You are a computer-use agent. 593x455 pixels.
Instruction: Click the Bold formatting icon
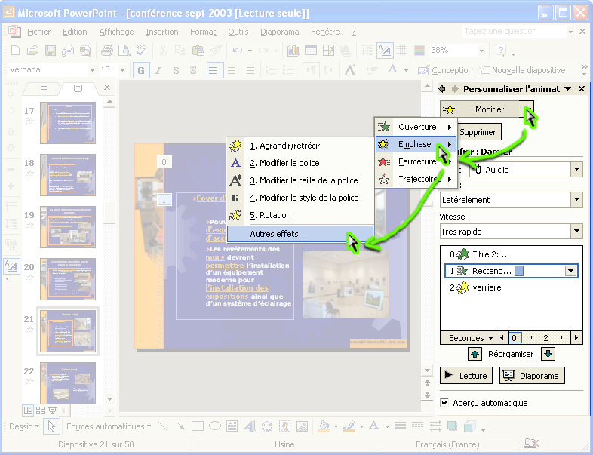tap(141, 70)
